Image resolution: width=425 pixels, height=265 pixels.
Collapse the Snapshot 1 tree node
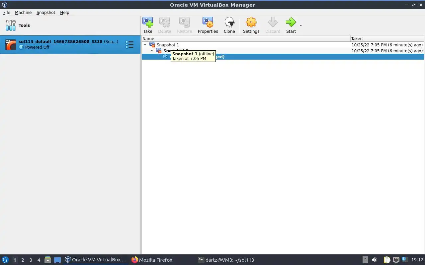tap(145, 45)
